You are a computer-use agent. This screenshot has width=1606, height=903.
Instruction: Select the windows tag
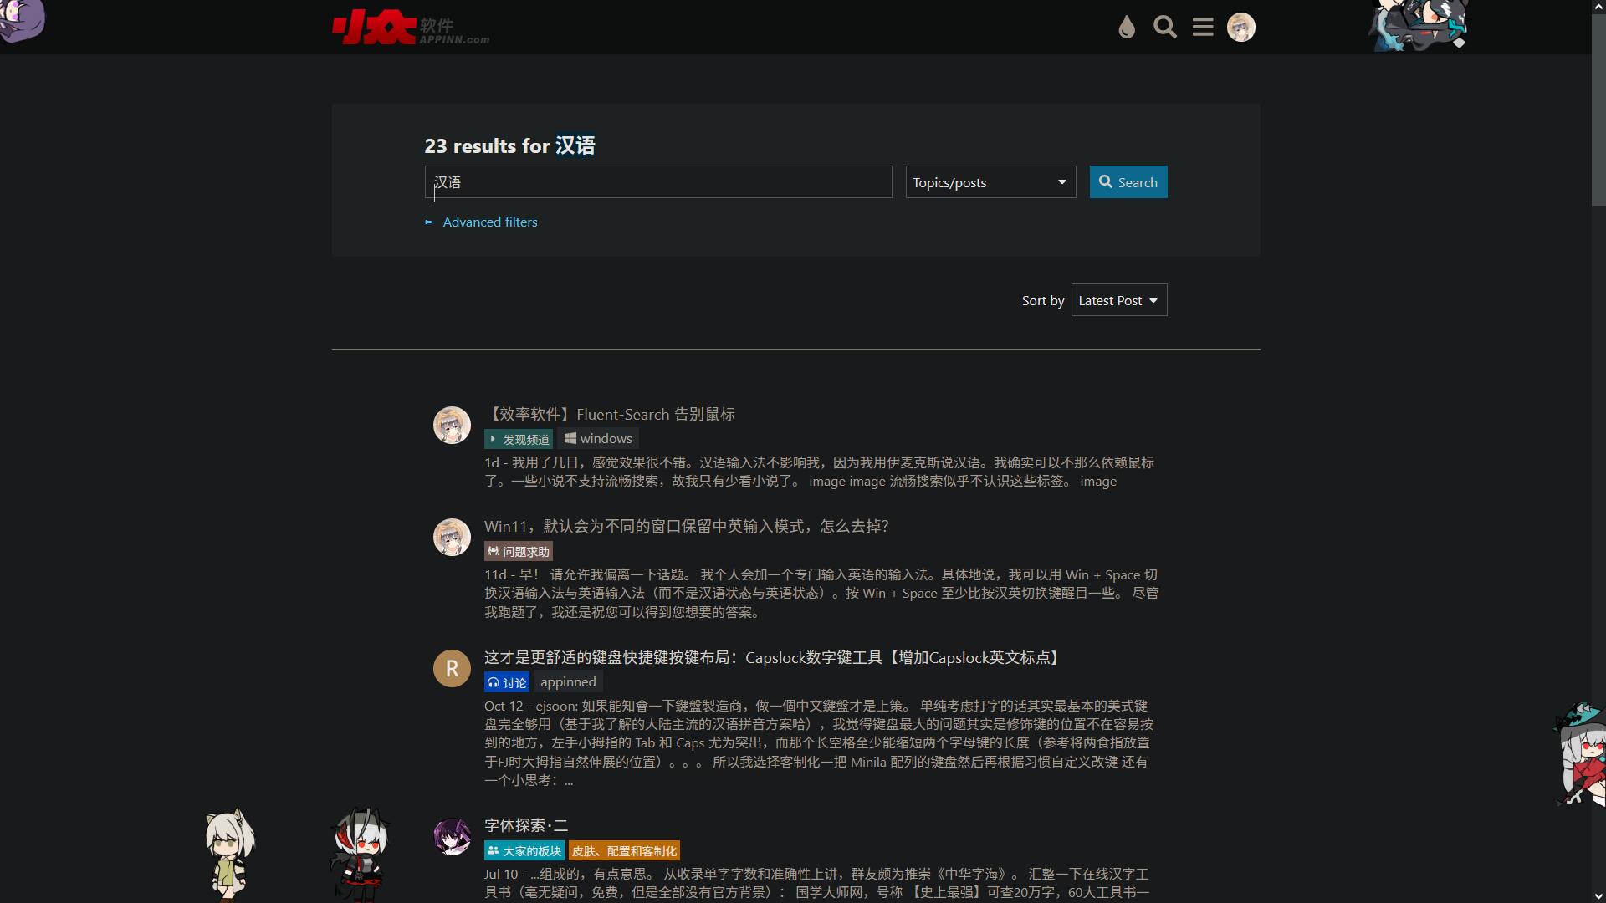[x=598, y=439]
